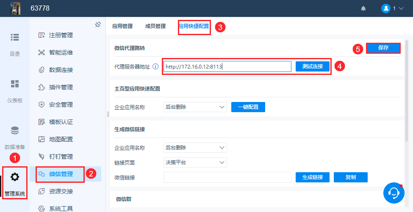
Task: Open the user avatar menu
Action: (x=385, y=8)
